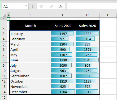Viewport: 117px width, 100px height.
Task: Select column B header
Action: (x=30, y=15)
